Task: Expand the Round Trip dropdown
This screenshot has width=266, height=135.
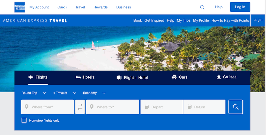Action: [x=34, y=93]
